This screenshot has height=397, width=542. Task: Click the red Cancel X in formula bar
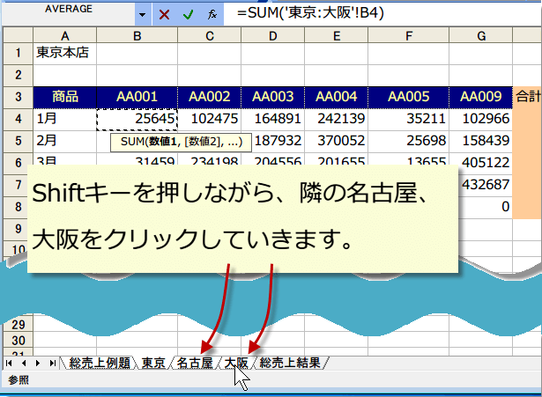(x=164, y=14)
